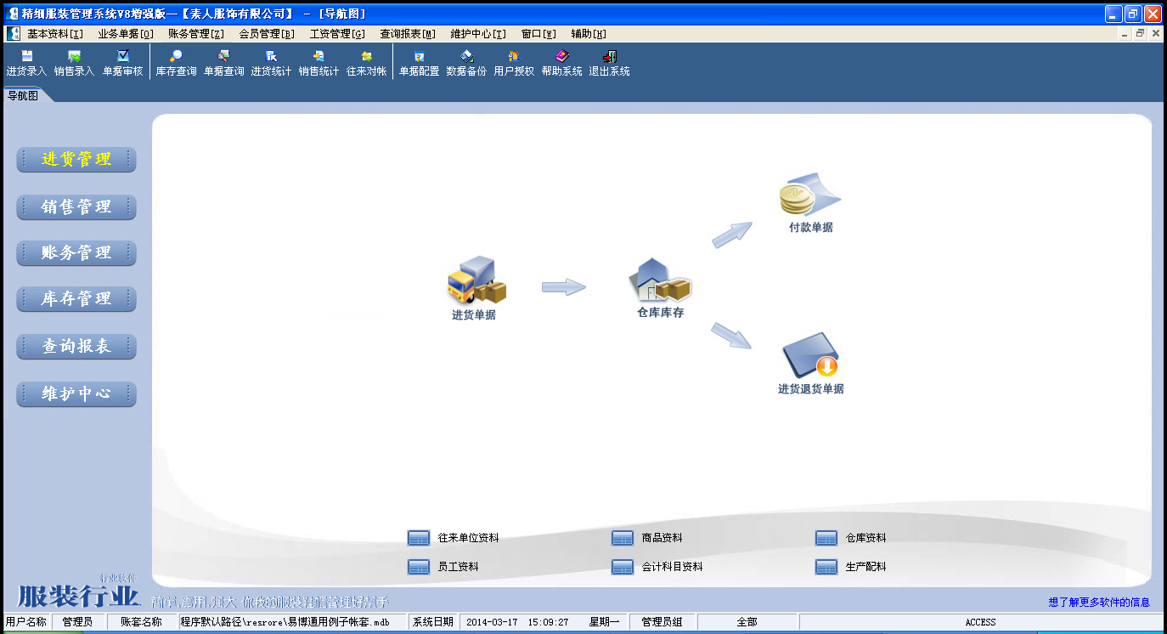The width and height of the screenshot is (1167, 634).
Task: Open the 用户授权 toolbar icon
Action: click(x=514, y=63)
